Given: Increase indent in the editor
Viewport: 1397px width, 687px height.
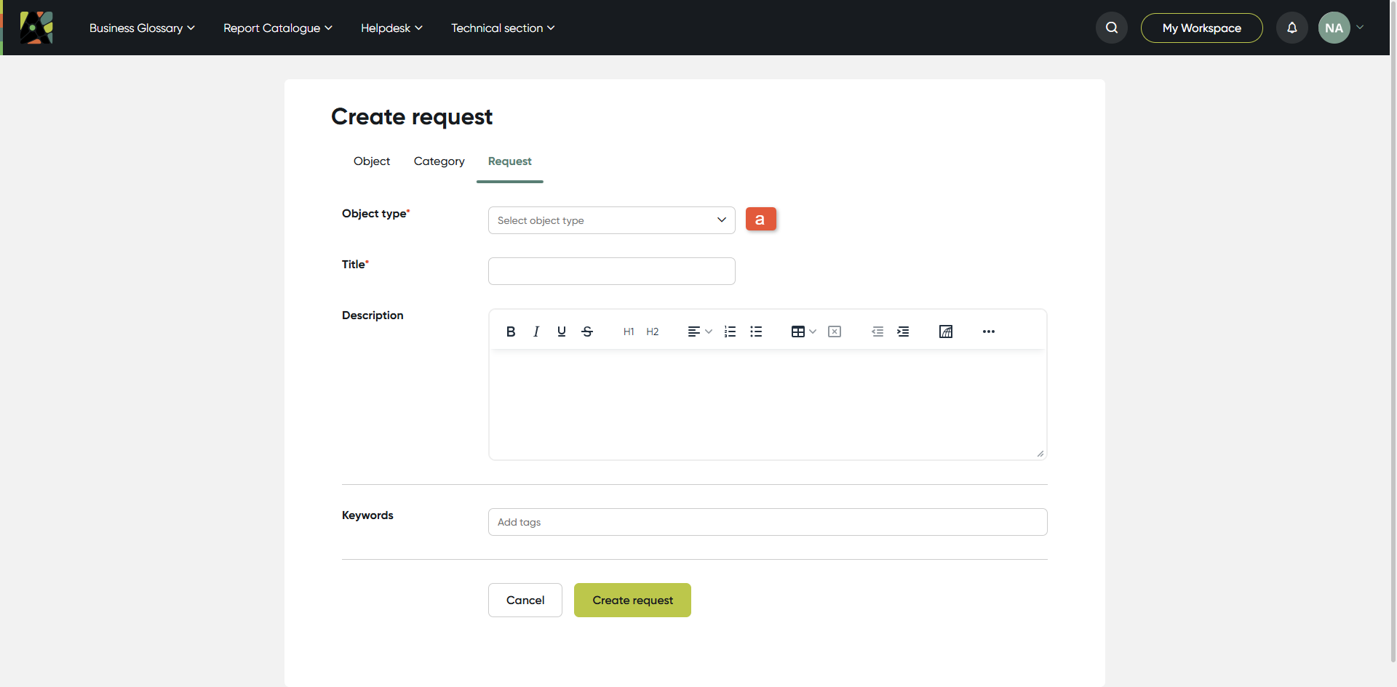Looking at the screenshot, I should pyautogui.click(x=903, y=332).
